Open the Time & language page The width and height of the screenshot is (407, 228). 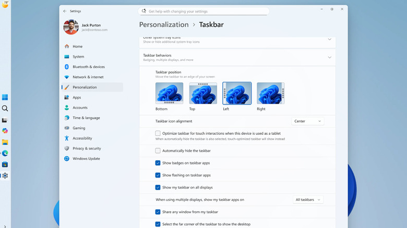92,118
